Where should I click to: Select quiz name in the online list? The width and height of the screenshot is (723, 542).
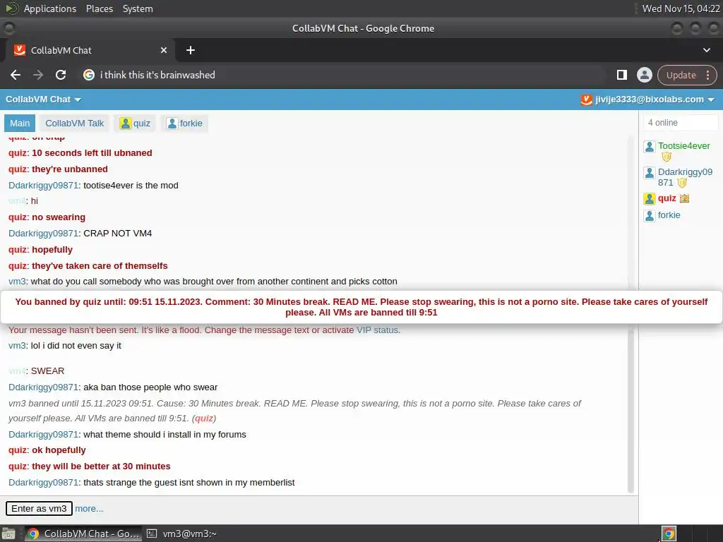[x=667, y=198]
